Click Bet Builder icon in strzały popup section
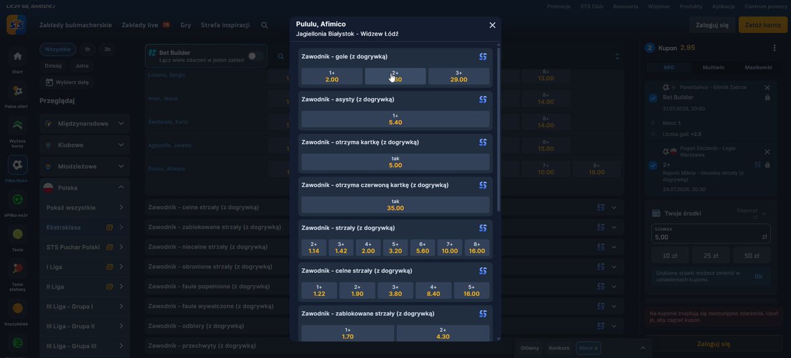791x358 pixels. [x=483, y=228]
